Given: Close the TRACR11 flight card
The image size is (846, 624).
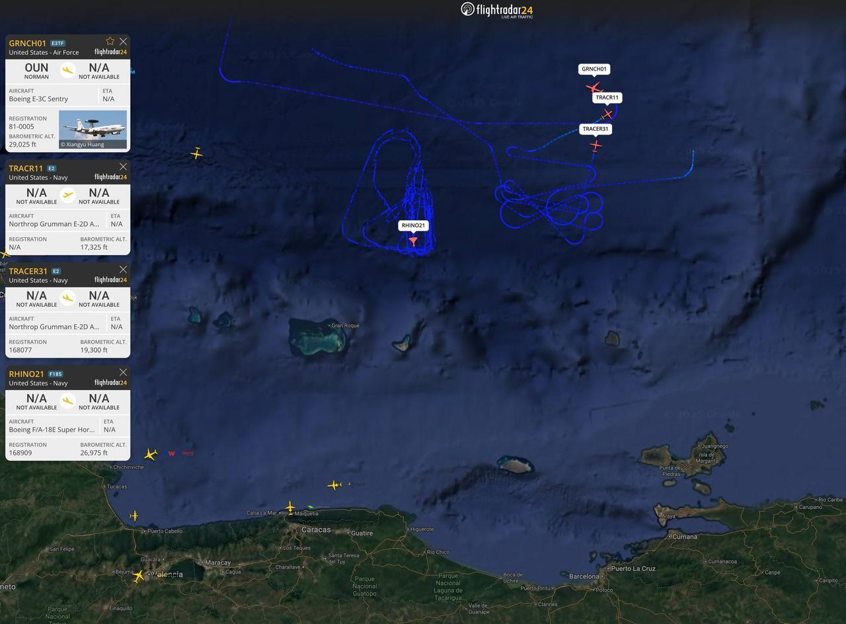Looking at the screenshot, I should pyautogui.click(x=123, y=167).
